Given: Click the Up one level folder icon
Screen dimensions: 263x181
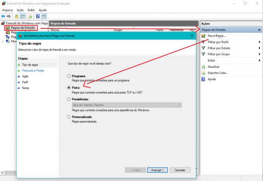Looking at the screenshot, I should [x=17, y=16].
